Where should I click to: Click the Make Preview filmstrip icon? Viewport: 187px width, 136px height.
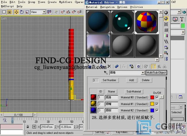[x=166, y=41]
